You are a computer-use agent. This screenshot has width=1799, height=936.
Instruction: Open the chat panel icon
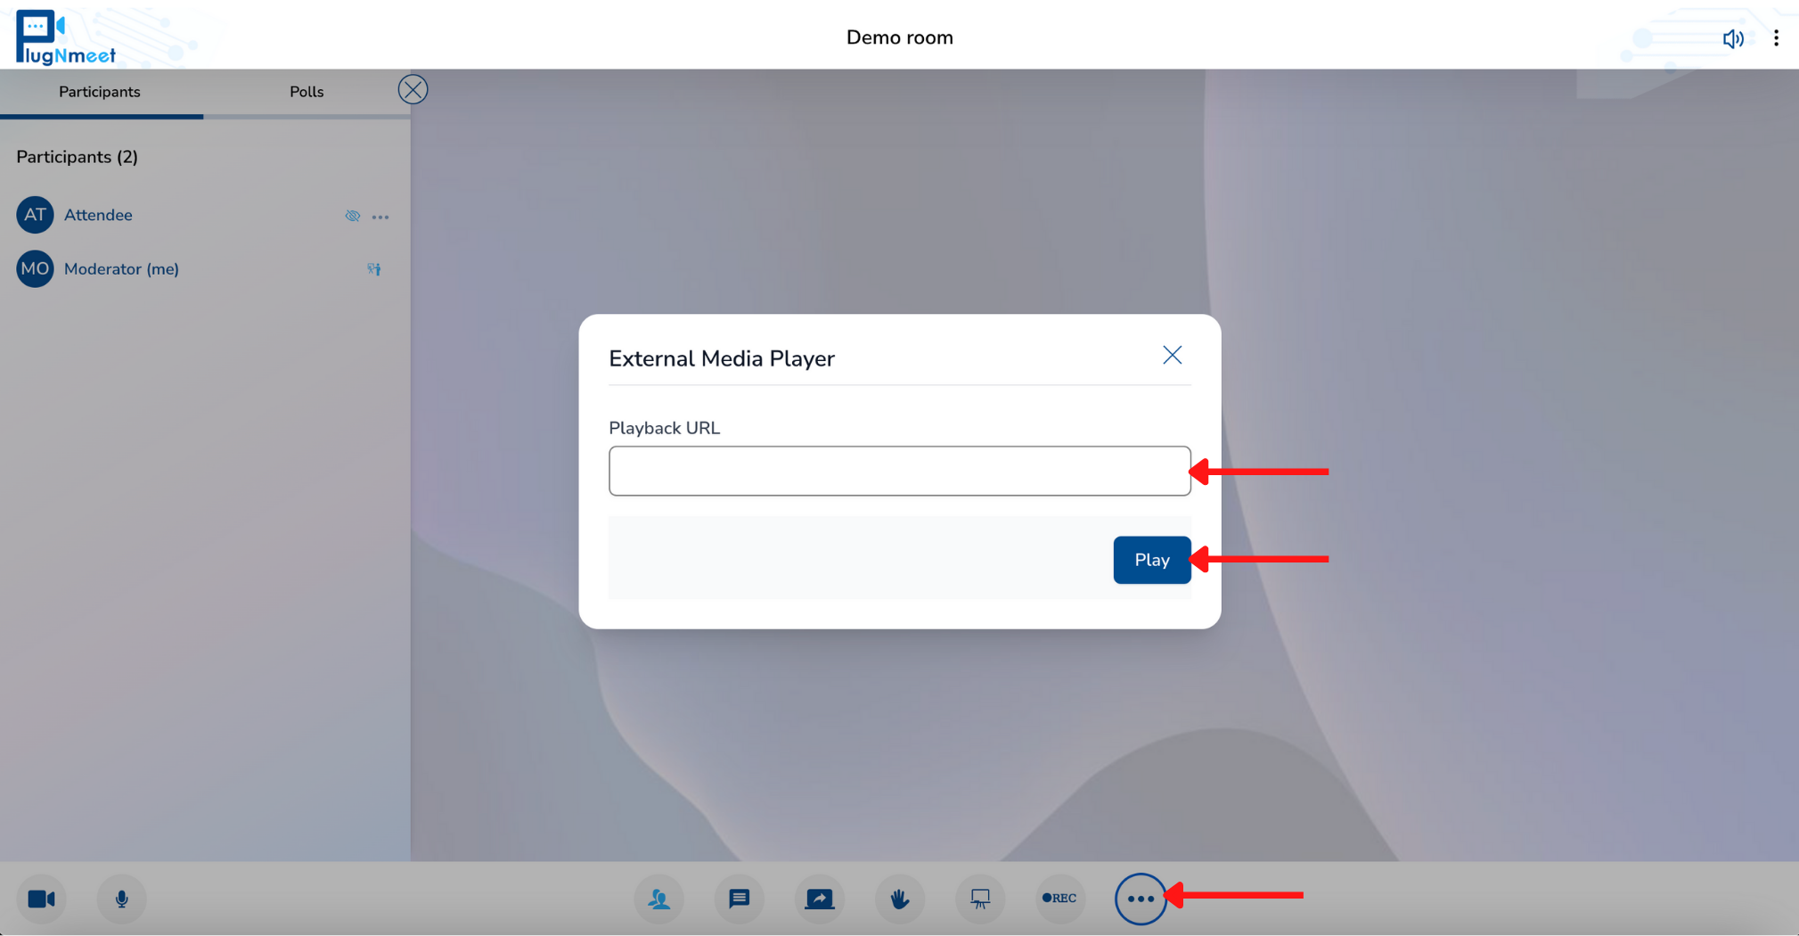tap(740, 899)
